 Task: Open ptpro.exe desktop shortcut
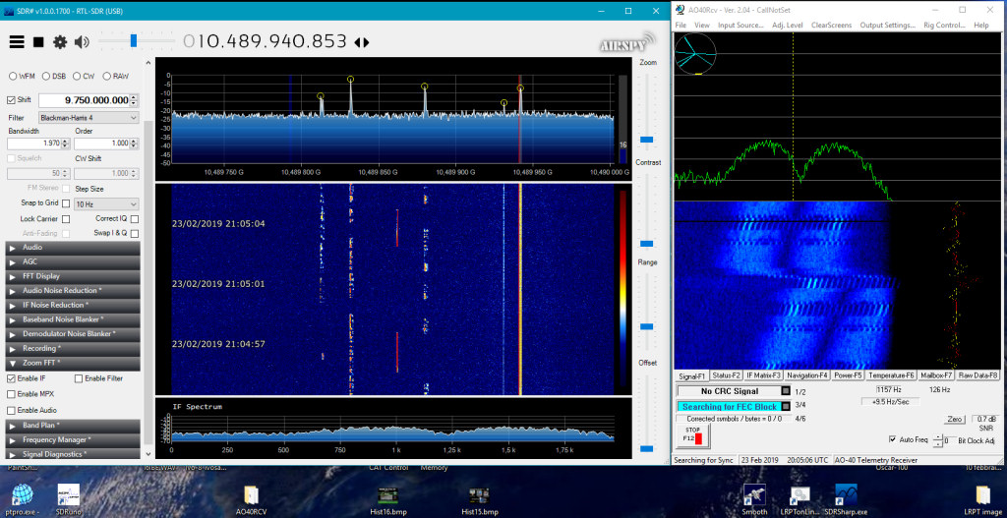pyautogui.click(x=23, y=499)
